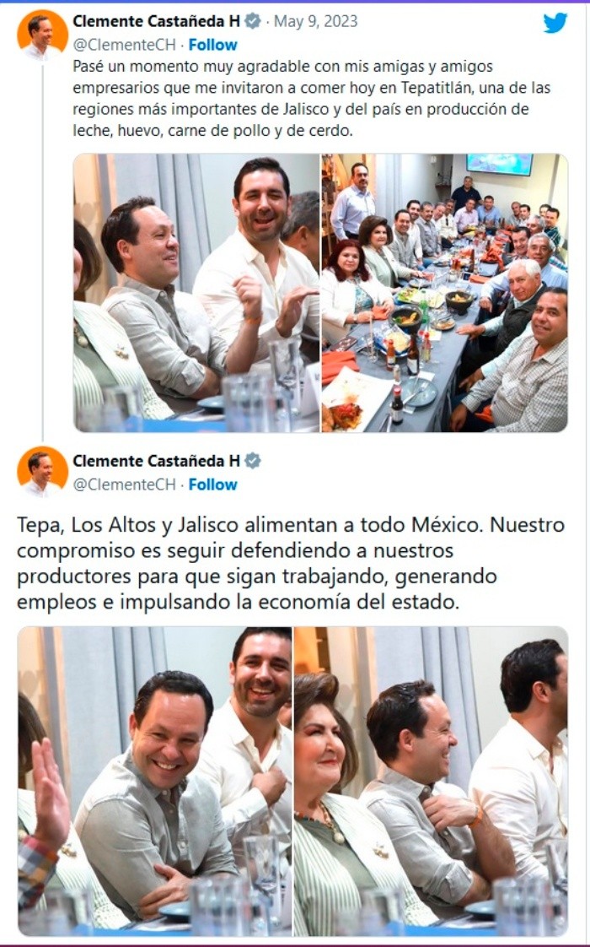This screenshot has height=947, width=590.
Task: Open Clemente Castañeda H name in second tweet
Action: coord(156,461)
